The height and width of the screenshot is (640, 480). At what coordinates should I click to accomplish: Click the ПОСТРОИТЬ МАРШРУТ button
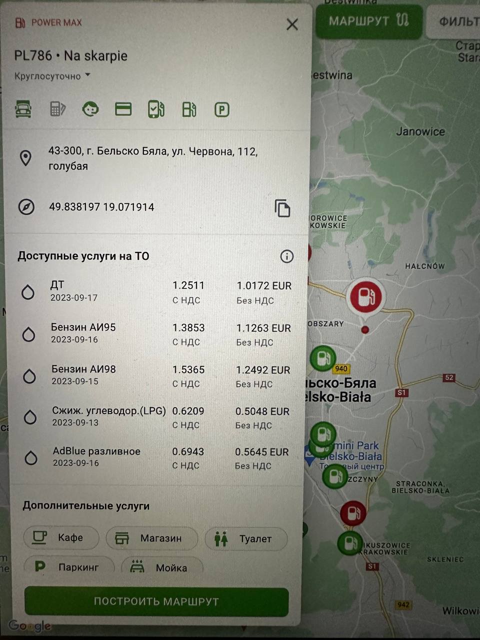156,601
